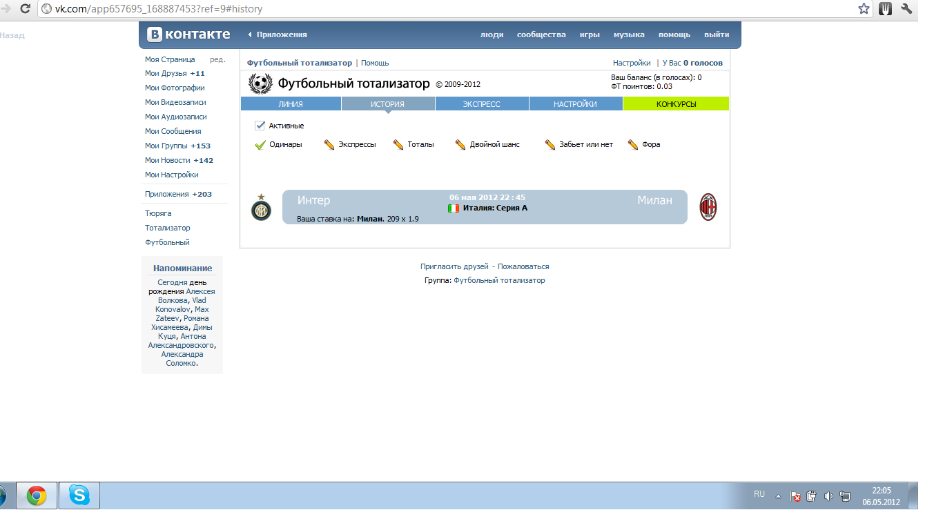The height and width of the screenshot is (530, 943).
Task: Switch to the ЭКСПРЕСС tab
Action: coord(482,104)
